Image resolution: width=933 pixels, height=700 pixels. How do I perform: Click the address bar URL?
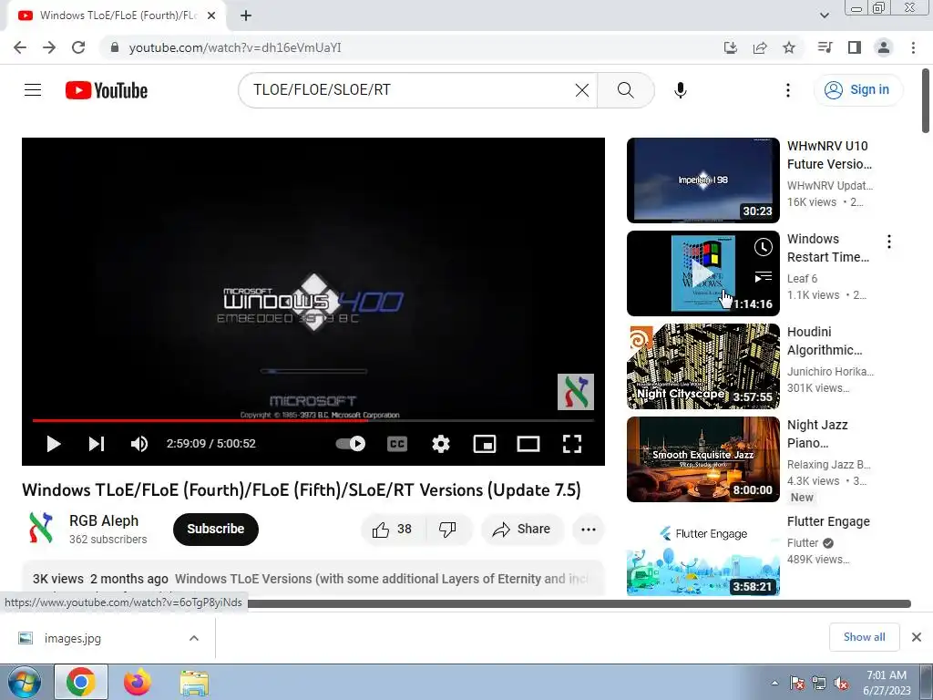[x=236, y=47]
